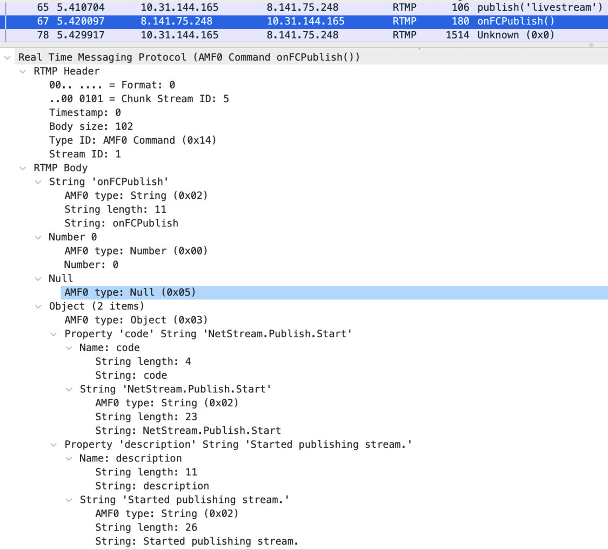Collapse Property 'code' node
This screenshot has width=608, height=550.
(53, 334)
